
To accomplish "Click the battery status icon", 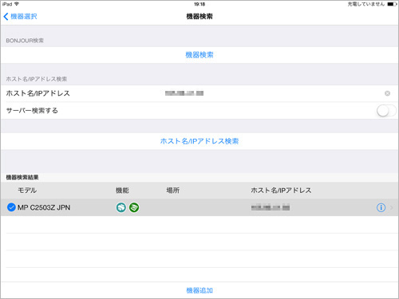I will pyautogui.click(x=392, y=4).
